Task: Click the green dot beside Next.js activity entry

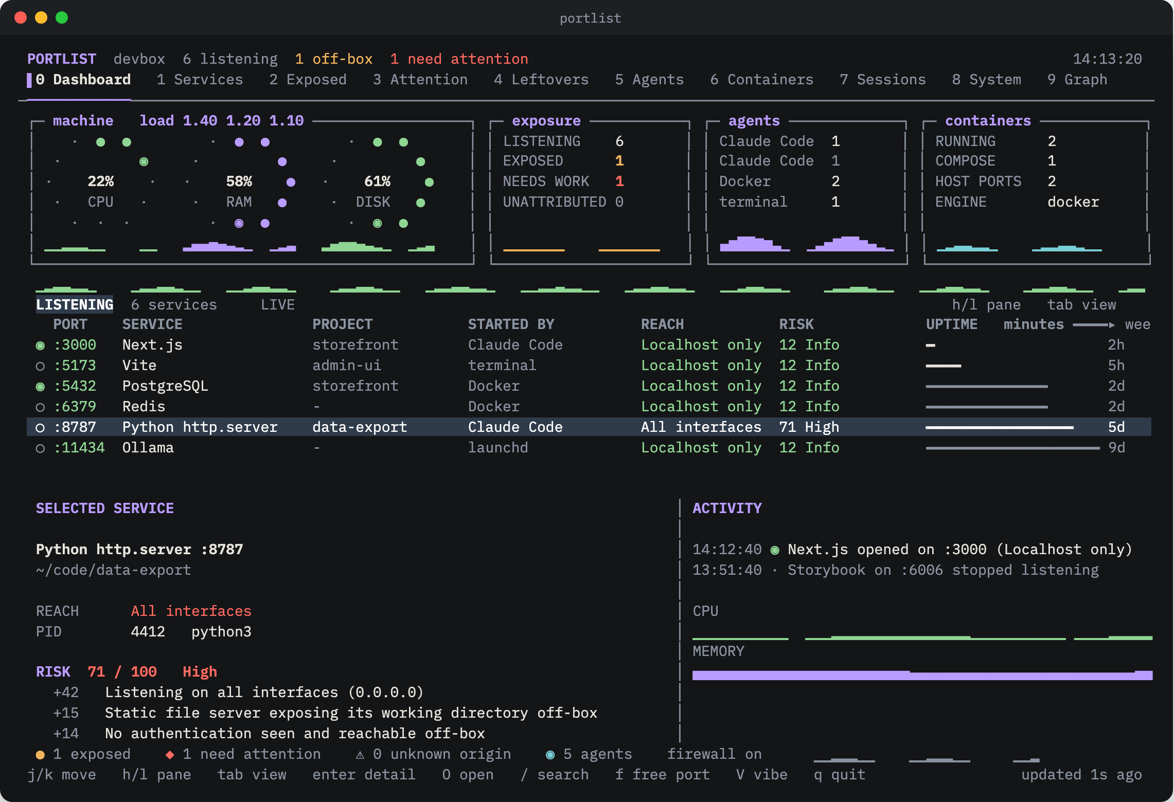Action: pos(775,550)
